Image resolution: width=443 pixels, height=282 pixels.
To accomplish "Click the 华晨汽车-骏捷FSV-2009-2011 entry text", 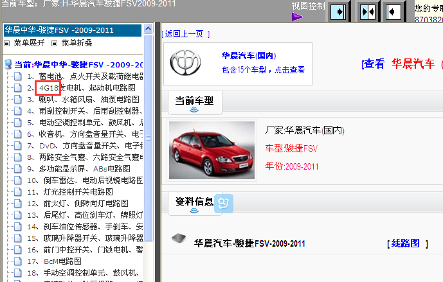I will tap(249, 243).
